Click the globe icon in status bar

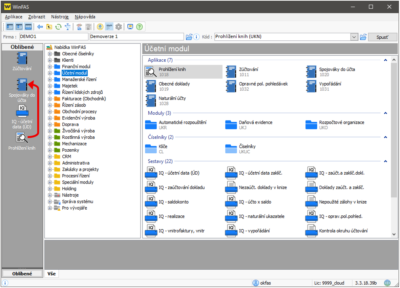[x=387, y=283]
